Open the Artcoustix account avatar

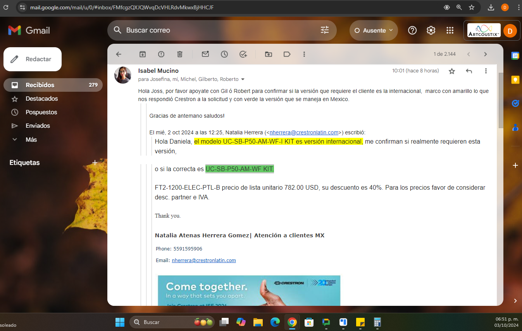click(x=510, y=31)
